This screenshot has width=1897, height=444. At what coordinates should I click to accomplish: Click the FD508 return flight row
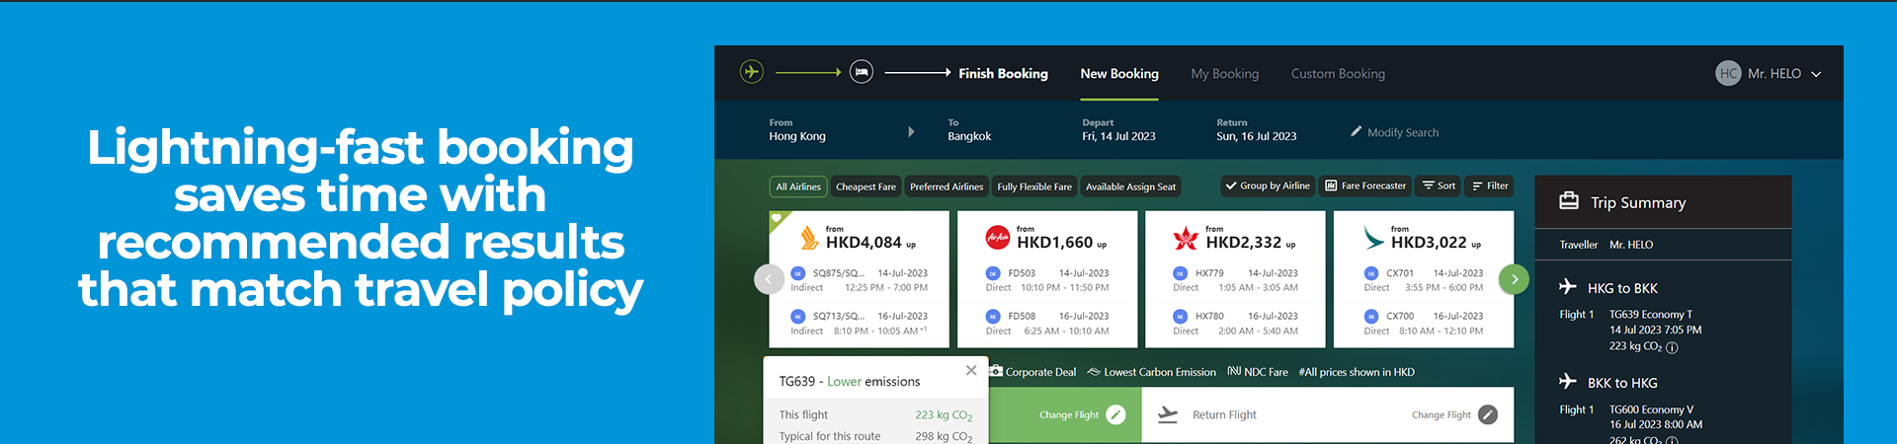1047,324
